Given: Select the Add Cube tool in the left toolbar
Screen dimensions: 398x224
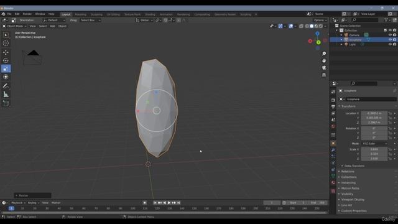Looking at the screenshot, I should 6,103.
